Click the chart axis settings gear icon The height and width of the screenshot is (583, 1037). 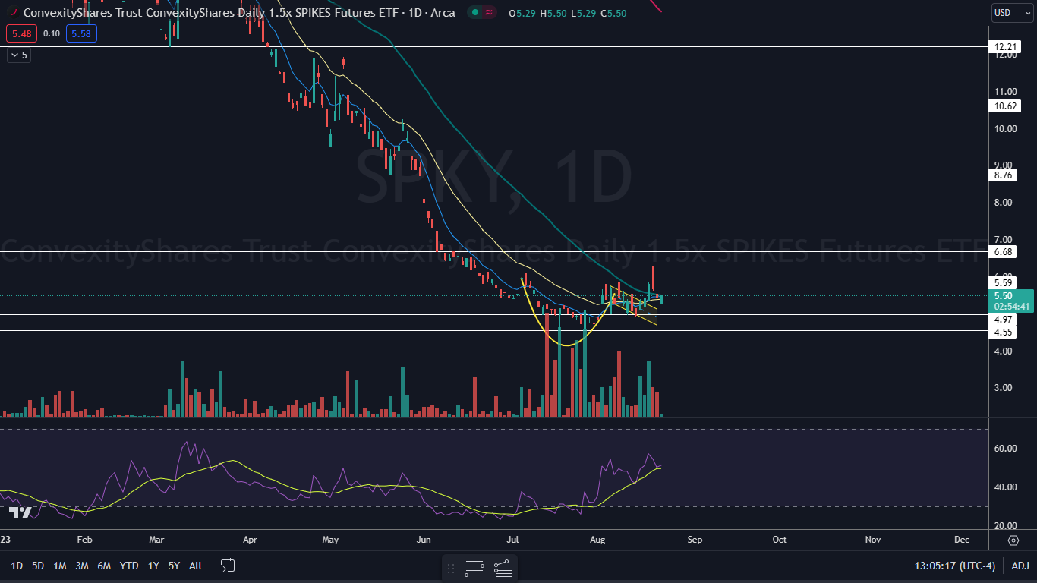point(1013,540)
